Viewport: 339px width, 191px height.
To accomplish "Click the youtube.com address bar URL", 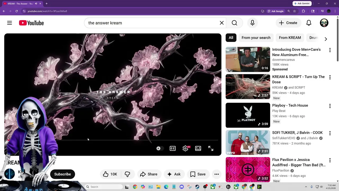I will pos(47,11).
